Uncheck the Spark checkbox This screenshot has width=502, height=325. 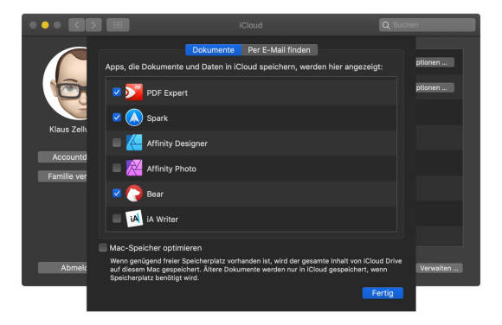[x=117, y=118]
